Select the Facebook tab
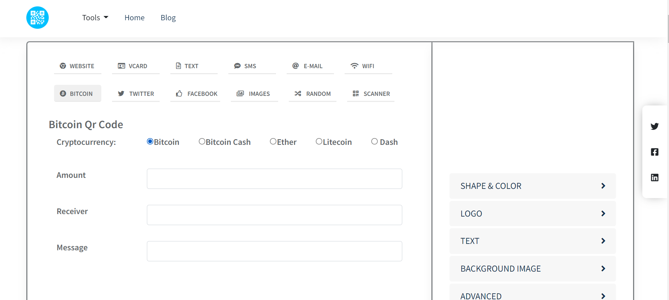 (x=195, y=94)
